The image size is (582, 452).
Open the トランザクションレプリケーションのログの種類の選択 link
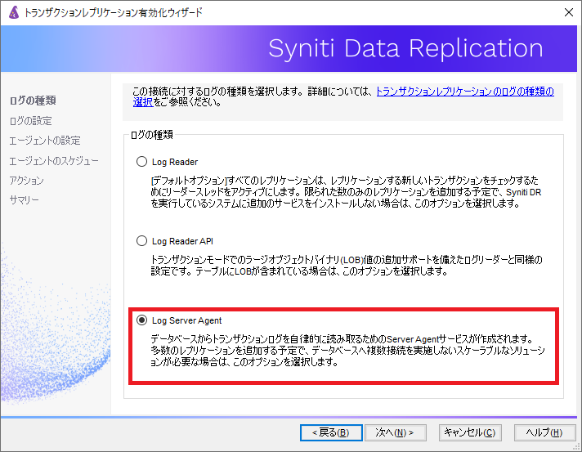pyautogui.click(x=465, y=92)
